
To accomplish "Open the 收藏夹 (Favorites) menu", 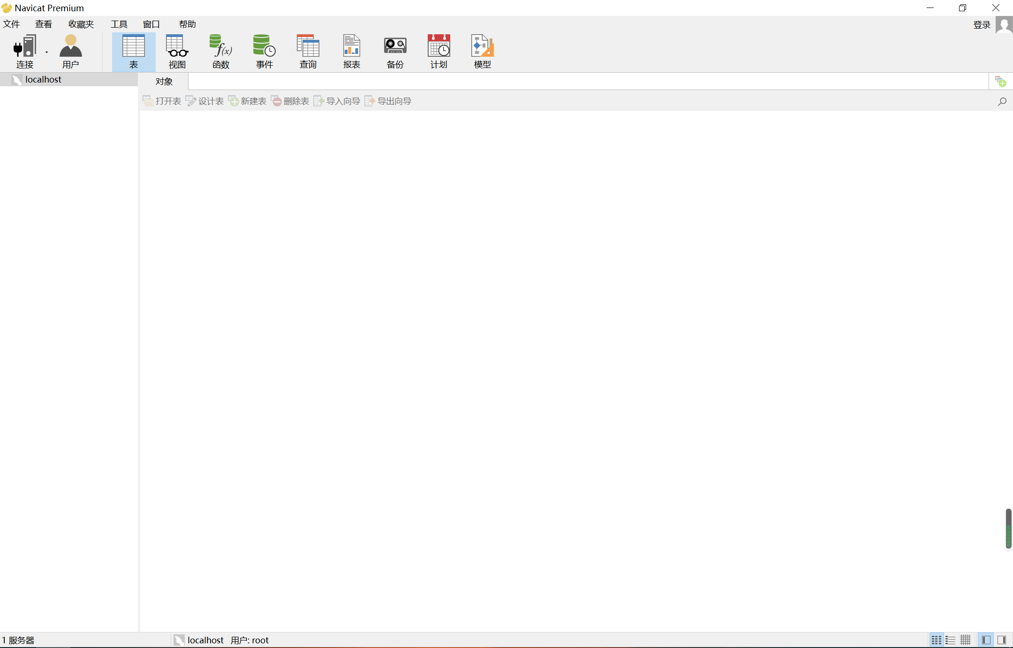I will [x=81, y=24].
